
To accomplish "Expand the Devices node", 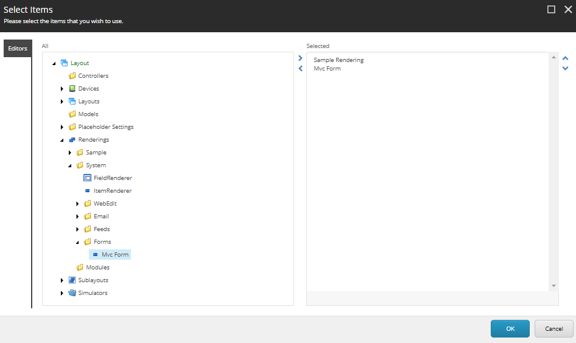I will 62,89.
